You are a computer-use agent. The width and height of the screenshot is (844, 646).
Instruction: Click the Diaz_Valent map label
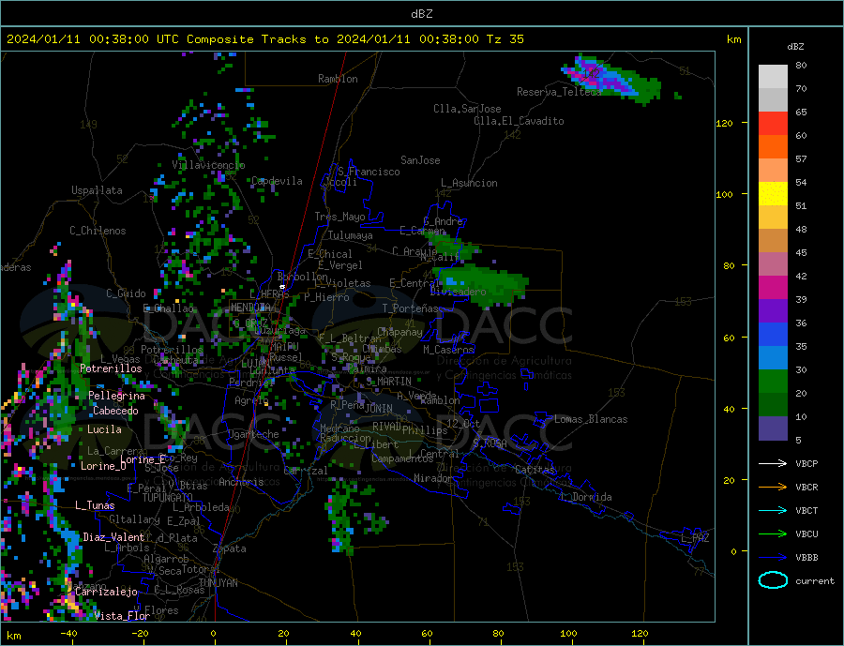pyautogui.click(x=113, y=537)
